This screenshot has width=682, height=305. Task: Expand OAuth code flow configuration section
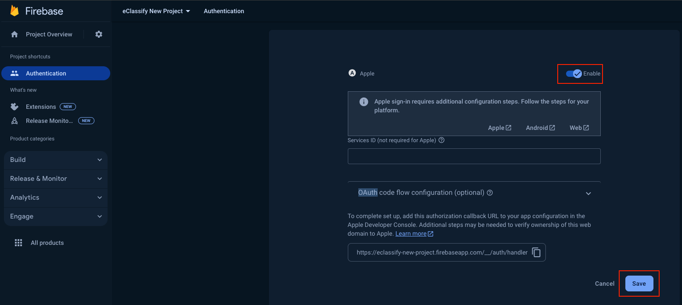click(x=588, y=193)
